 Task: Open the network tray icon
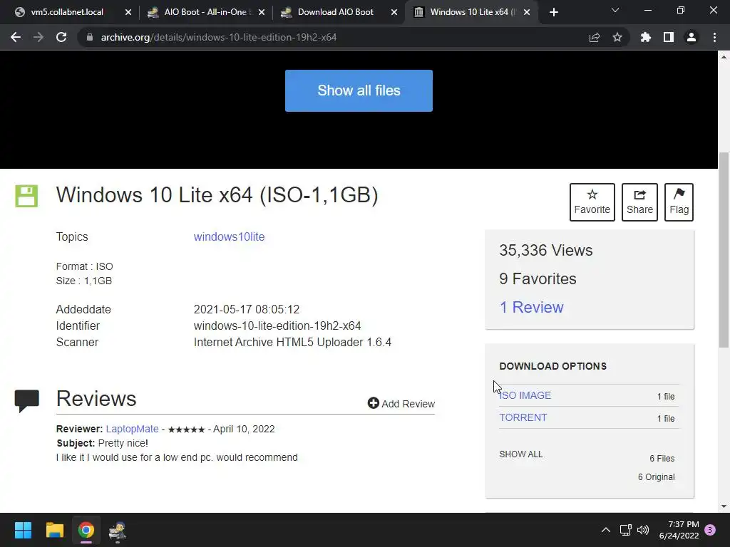click(x=626, y=530)
